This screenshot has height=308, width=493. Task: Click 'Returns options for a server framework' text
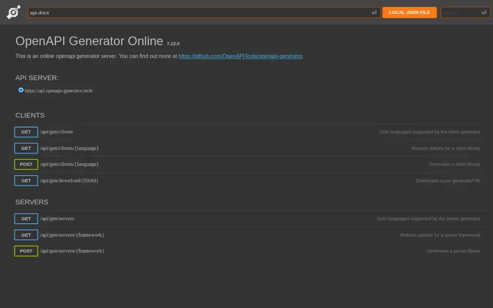(440, 235)
